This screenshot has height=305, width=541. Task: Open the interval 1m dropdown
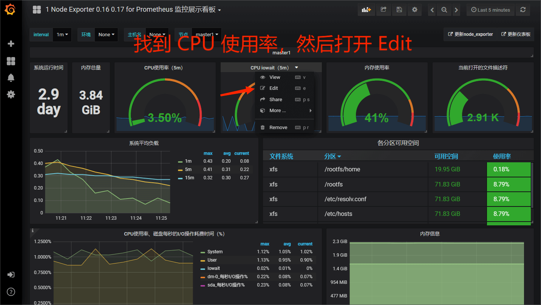62,34
